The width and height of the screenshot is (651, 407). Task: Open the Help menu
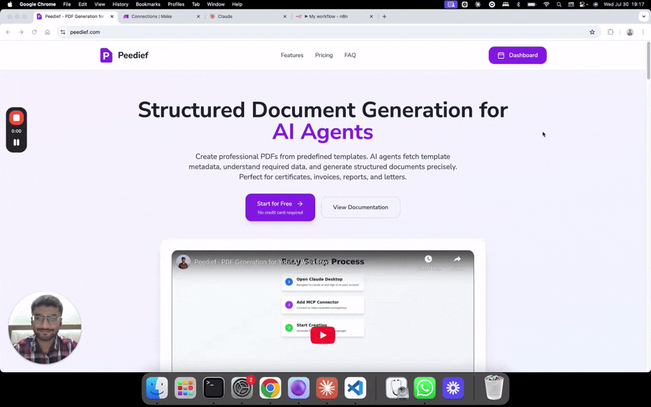click(237, 4)
